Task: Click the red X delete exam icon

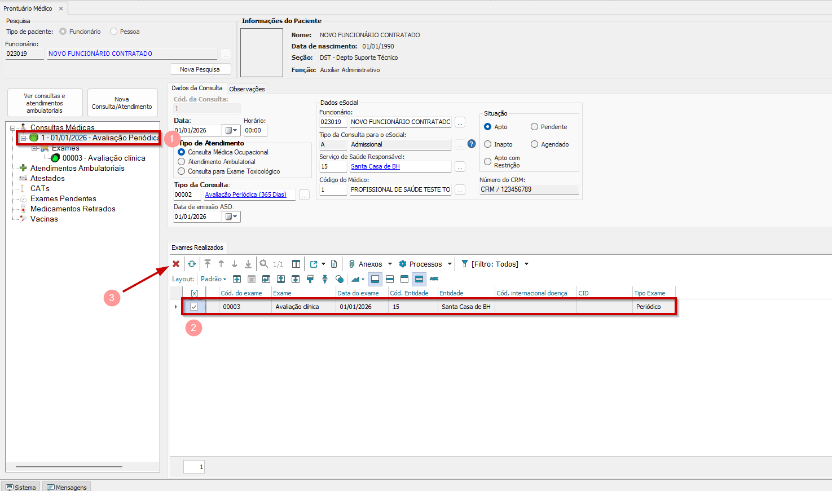Action: (x=176, y=264)
